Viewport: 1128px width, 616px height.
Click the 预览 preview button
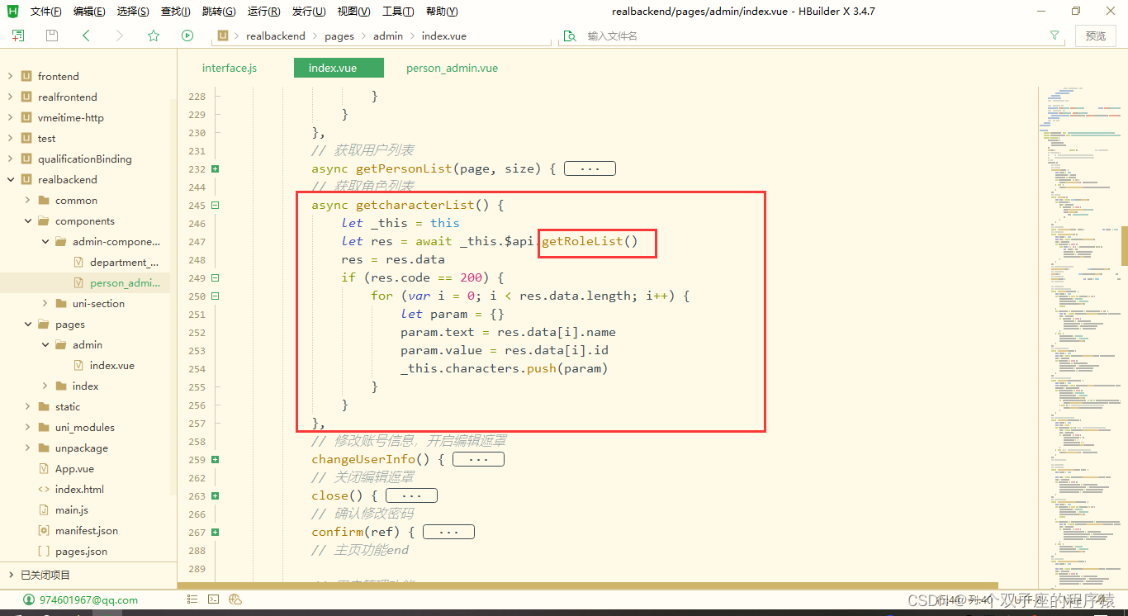(x=1096, y=36)
